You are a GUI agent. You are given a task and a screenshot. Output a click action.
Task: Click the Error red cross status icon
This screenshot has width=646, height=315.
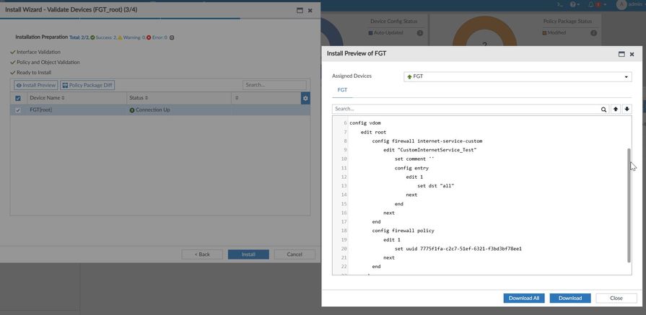coord(149,37)
